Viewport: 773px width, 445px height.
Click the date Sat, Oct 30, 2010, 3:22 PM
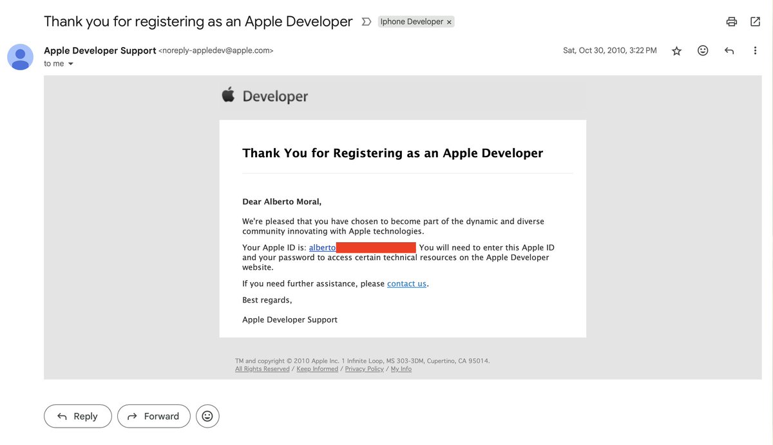pyautogui.click(x=610, y=50)
